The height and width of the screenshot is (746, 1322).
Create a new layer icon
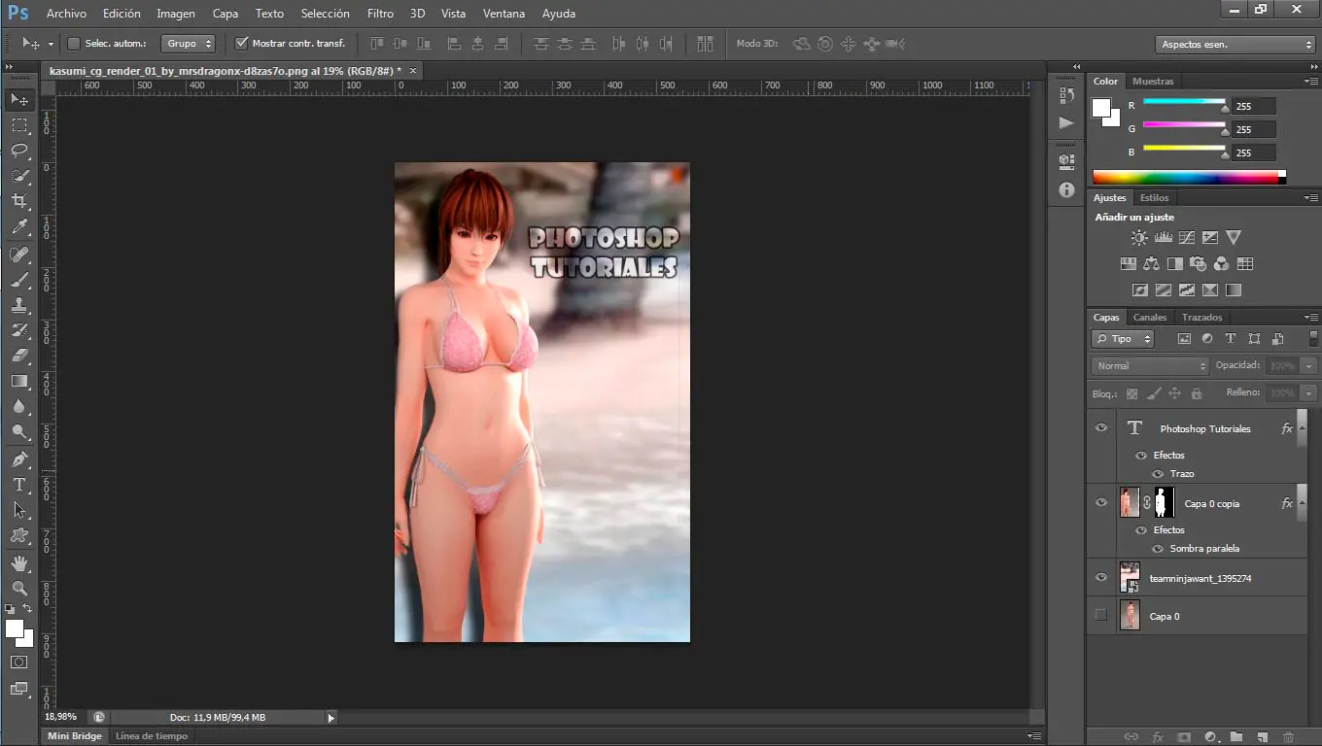coord(1263,737)
